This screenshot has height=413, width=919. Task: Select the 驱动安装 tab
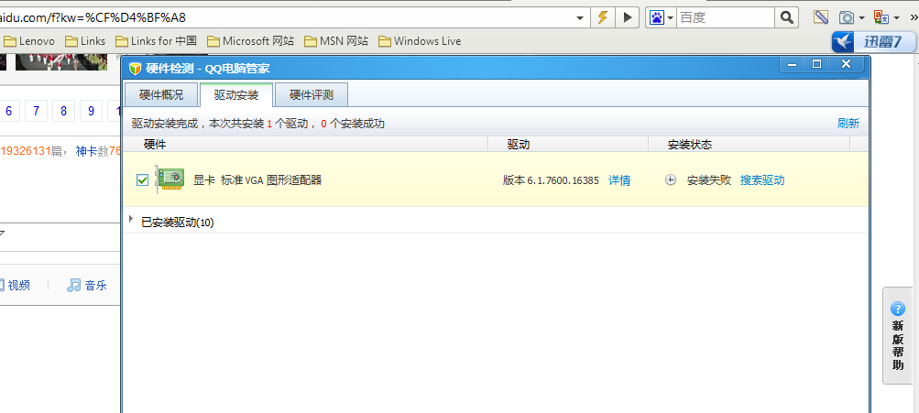point(236,95)
